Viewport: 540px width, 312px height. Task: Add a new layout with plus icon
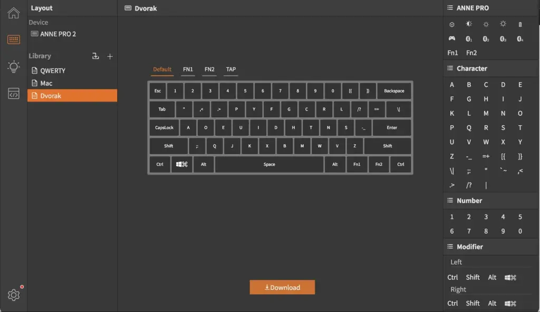[110, 56]
